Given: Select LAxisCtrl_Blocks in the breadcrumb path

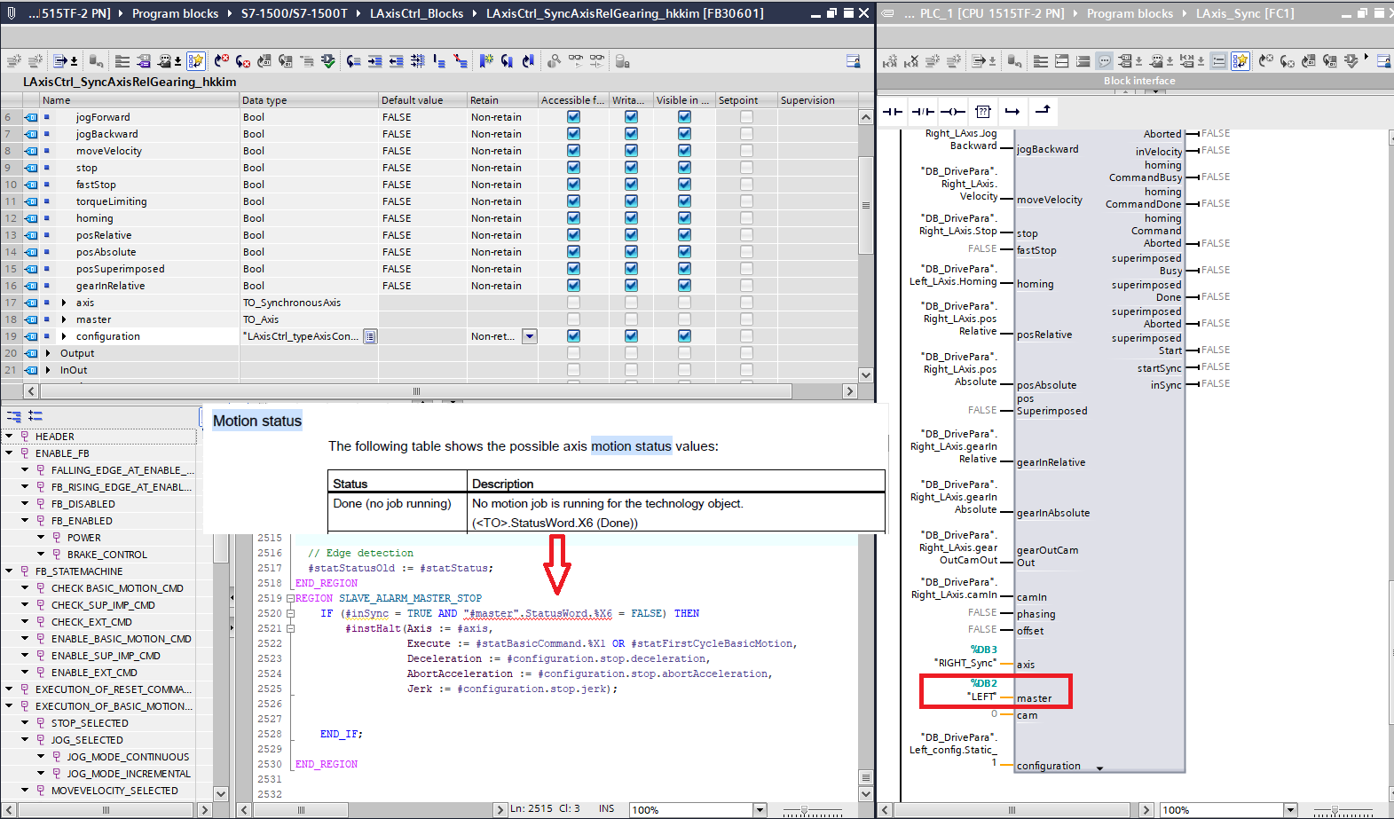Looking at the screenshot, I should click(416, 13).
